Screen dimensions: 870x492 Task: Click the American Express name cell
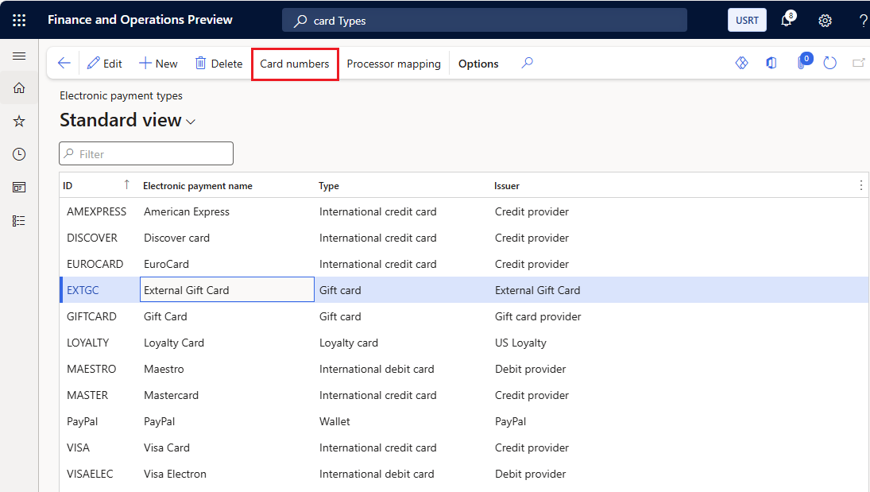(187, 211)
